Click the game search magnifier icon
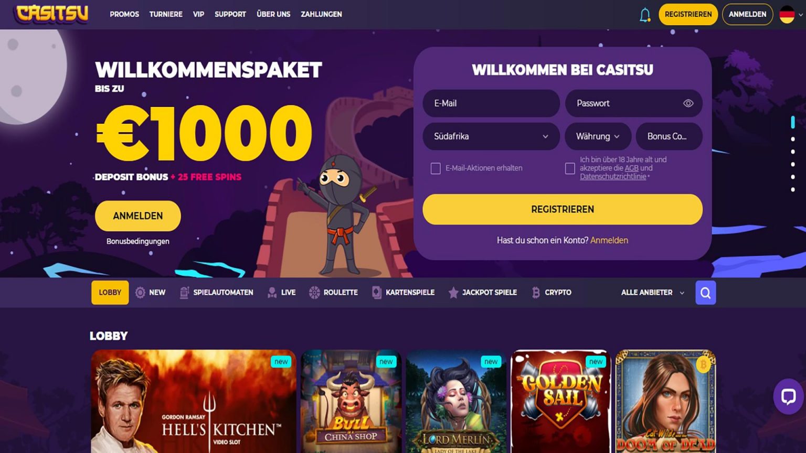This screenshot has width=806, height=453. [706, 293]
